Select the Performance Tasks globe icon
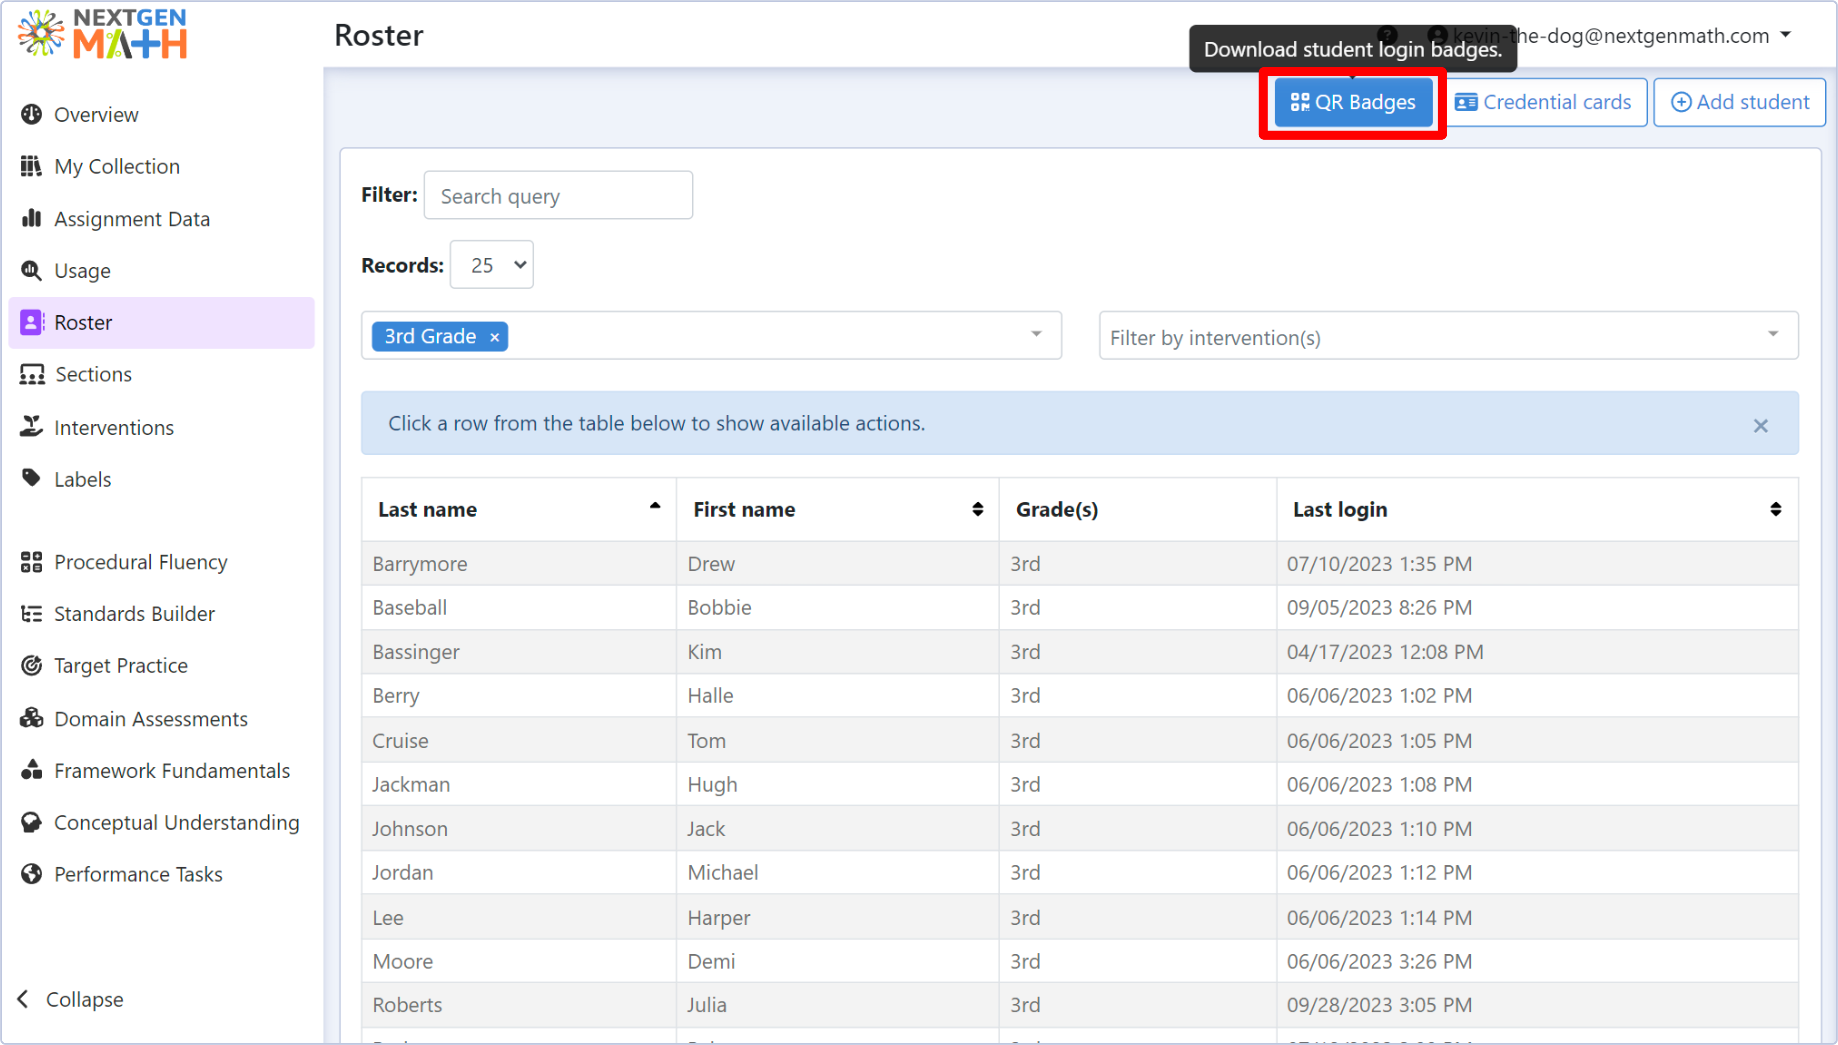The height and width of the screenshot is (1045, 1838). [31, 873]
